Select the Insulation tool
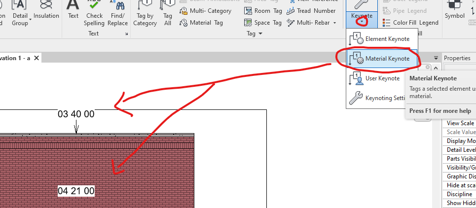 (x=46, y=10)
